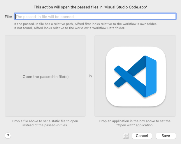Click the "Drop an application" hint text
The width and height of the screenshot is (181, 144).
click(x=135, y=123)
